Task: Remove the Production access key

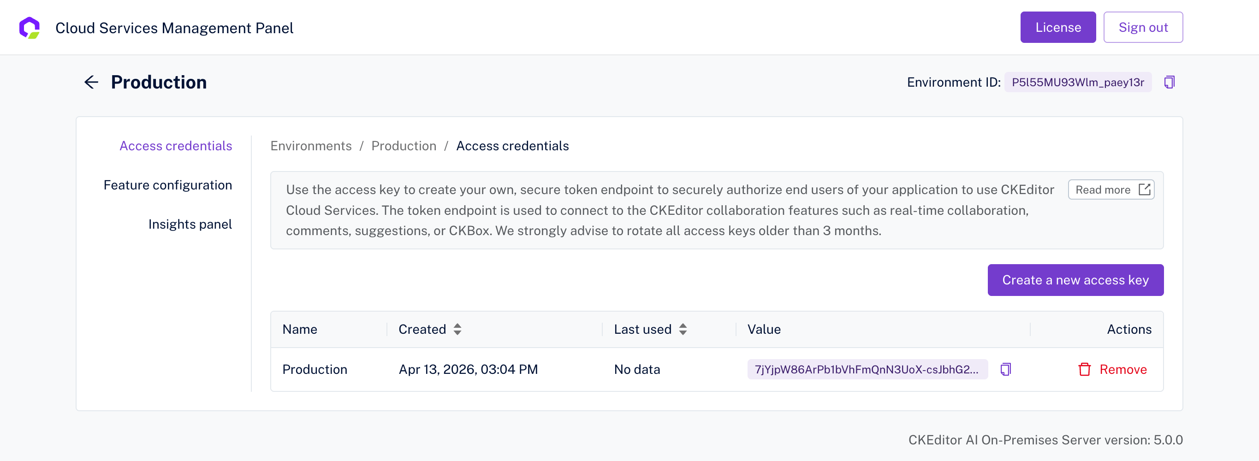Action: pos(1122,370)
